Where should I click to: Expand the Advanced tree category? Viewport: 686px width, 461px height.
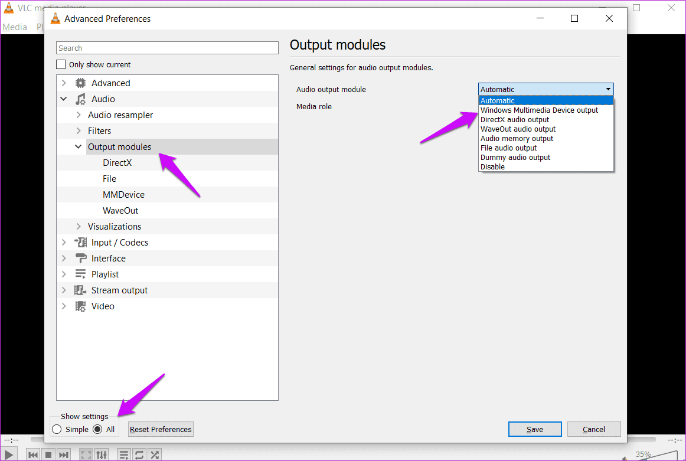click(x=64, y=83)
